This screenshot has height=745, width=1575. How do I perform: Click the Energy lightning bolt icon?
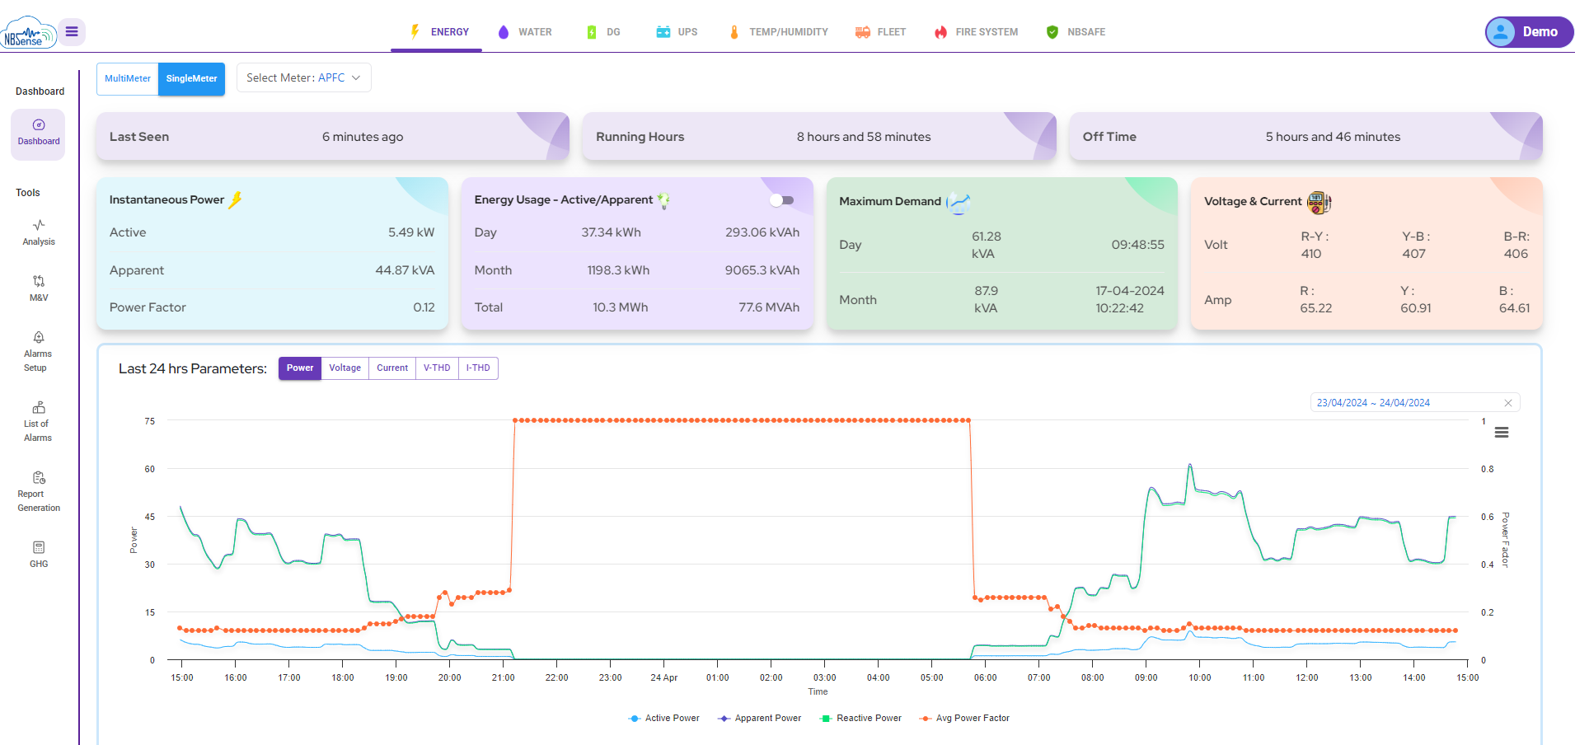415,31
